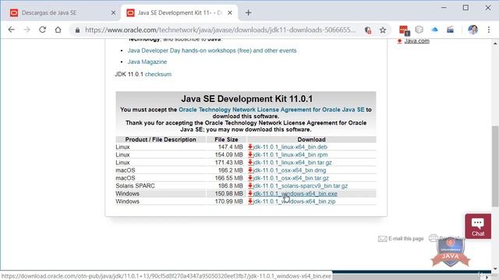Viewport: 499px width, 280px height.
Task: Download jdk-11.0.1_windows-x64_bin.zip
Action: click(x=294, y=201)
